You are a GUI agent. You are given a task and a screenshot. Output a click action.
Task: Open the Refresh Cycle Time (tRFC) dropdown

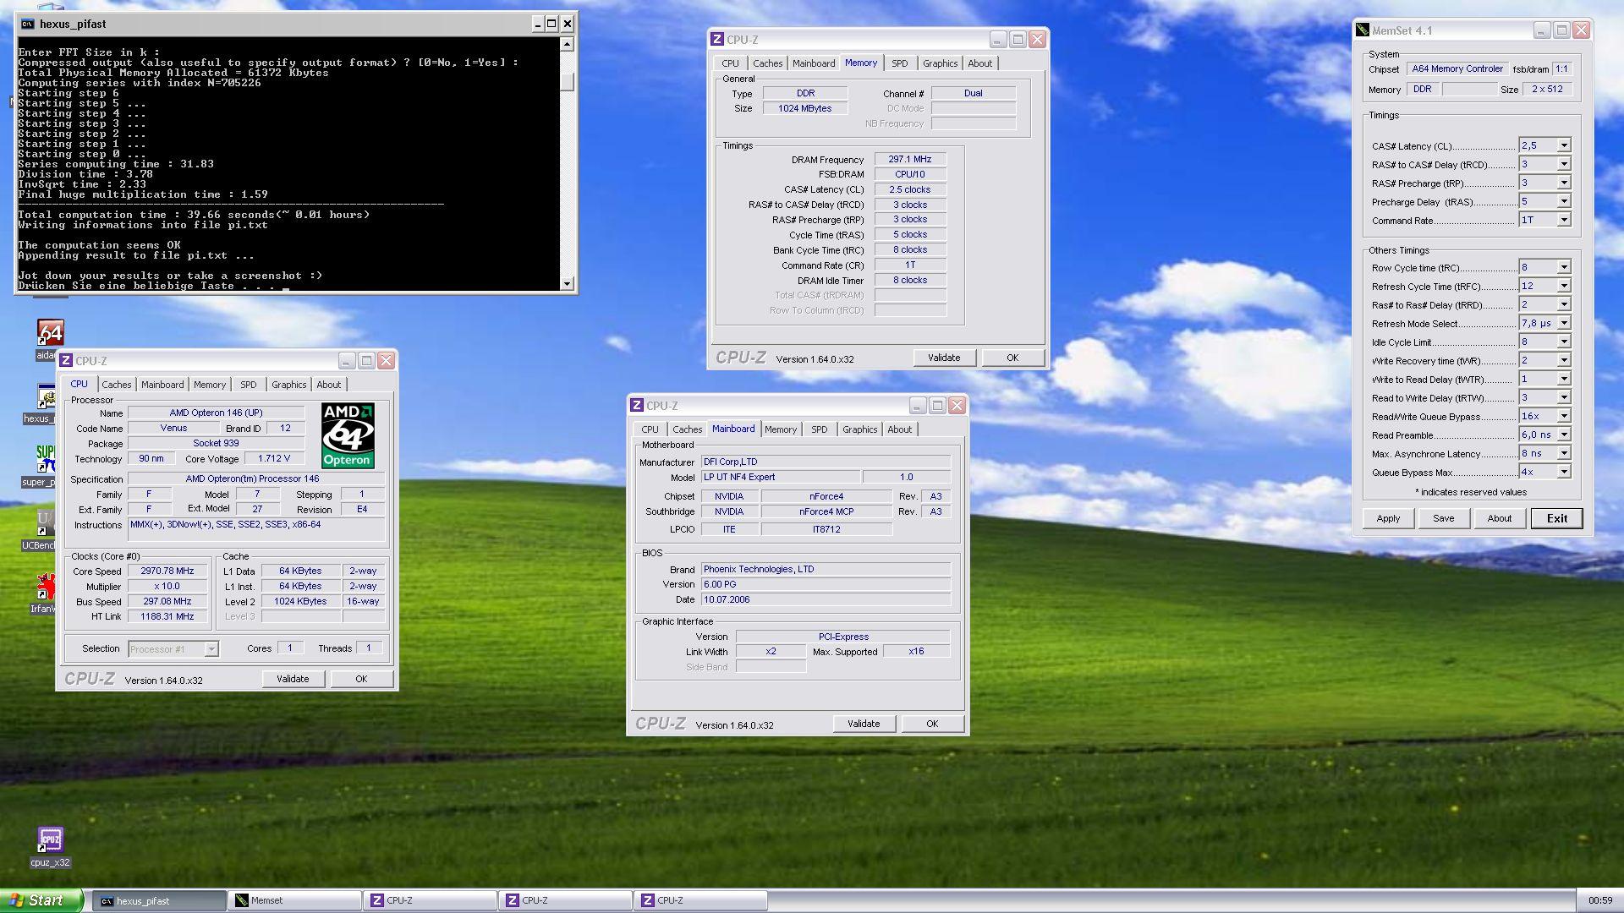click(1564, 286)
